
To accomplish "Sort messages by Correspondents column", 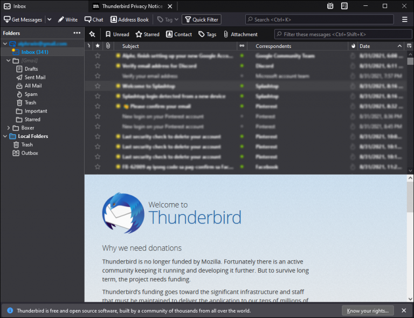I will coord(298,46).
